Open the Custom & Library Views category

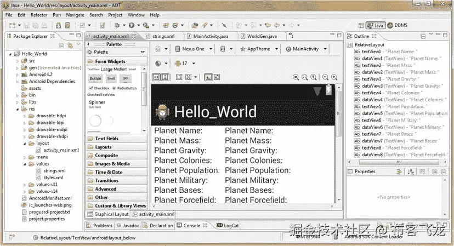click(x=117, y=206)
